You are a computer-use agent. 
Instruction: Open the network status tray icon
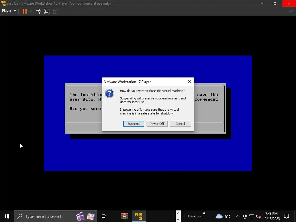[252, 216]
